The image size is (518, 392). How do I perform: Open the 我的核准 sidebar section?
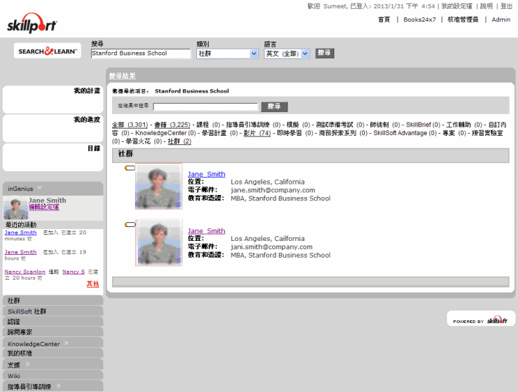click(53, 353)
